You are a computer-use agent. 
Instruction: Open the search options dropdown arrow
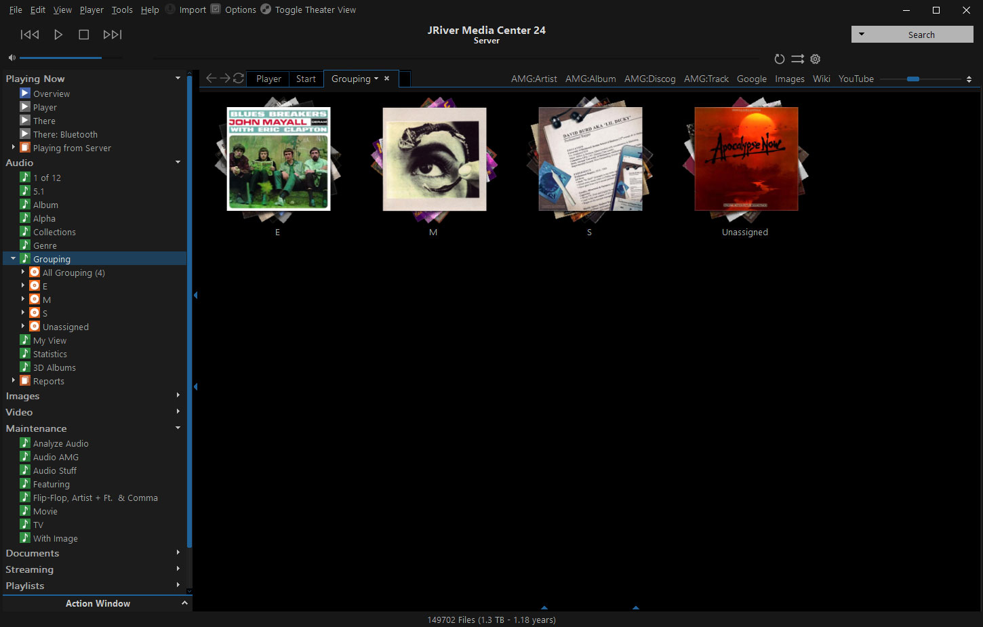862,35
